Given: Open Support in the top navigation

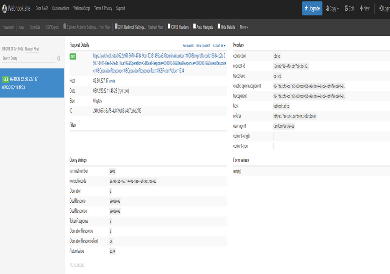Looking at the screenshot, I should point(121,8).
